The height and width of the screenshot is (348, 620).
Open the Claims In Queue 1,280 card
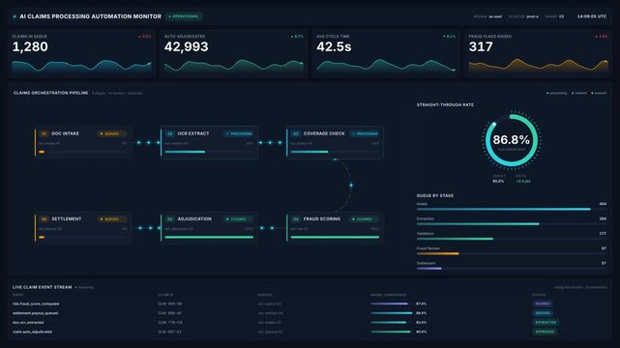tap(81, 53)
